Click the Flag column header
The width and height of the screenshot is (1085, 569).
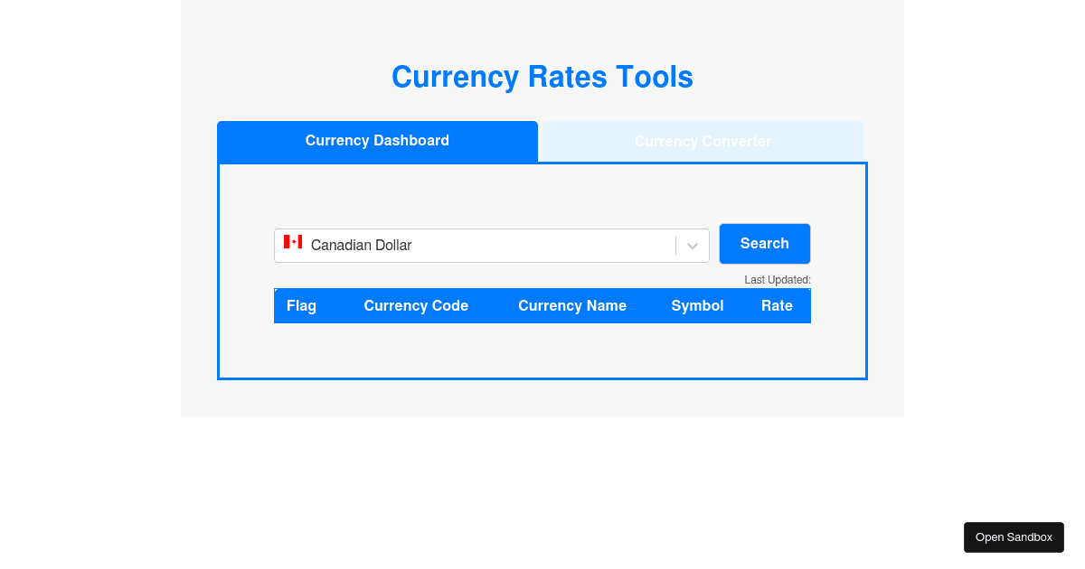tap(301, 306)
